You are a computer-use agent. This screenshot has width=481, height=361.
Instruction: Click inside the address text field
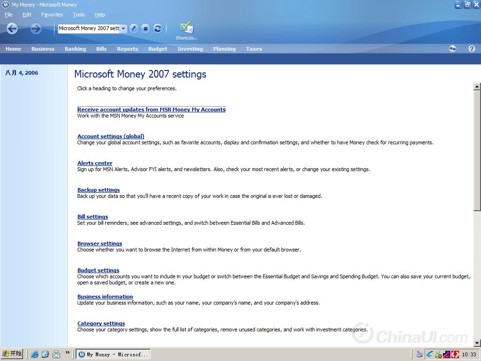click(x=88, y=29)
